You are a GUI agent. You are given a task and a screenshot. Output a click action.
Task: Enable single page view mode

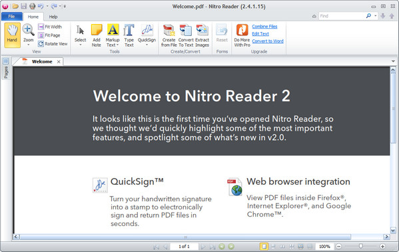(264, 247)
